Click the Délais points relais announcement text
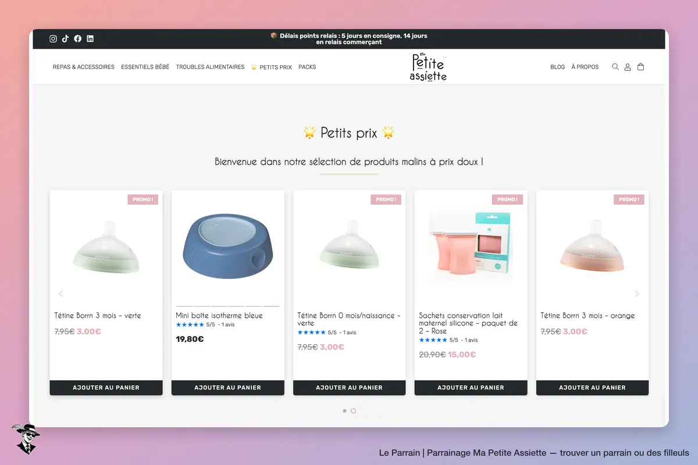Viewport: 698px width, 465px height. pos(349,39)
